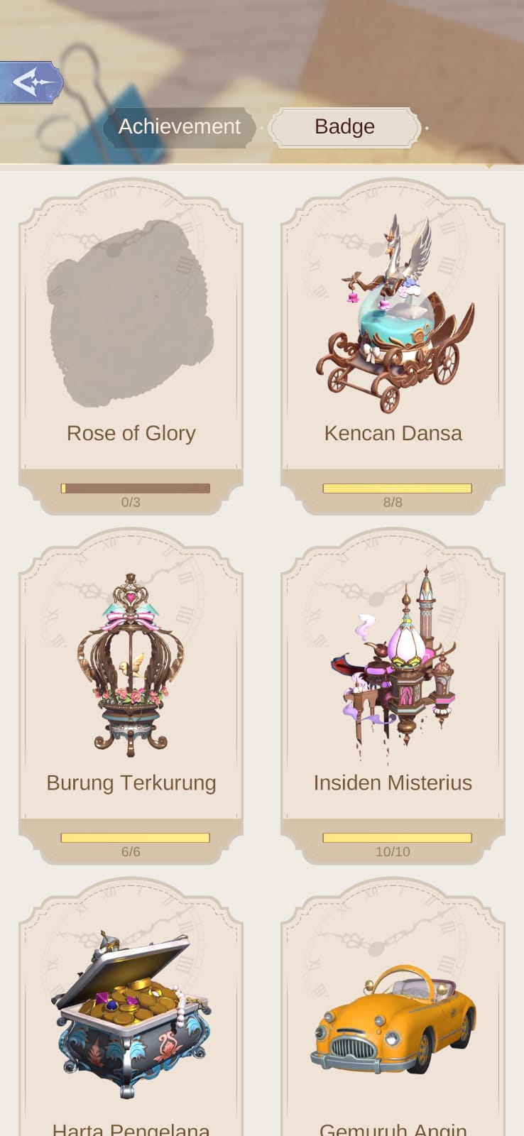
Task: Tap the Gemuruh Angin caption
Action: click(x=393, y=1129)
